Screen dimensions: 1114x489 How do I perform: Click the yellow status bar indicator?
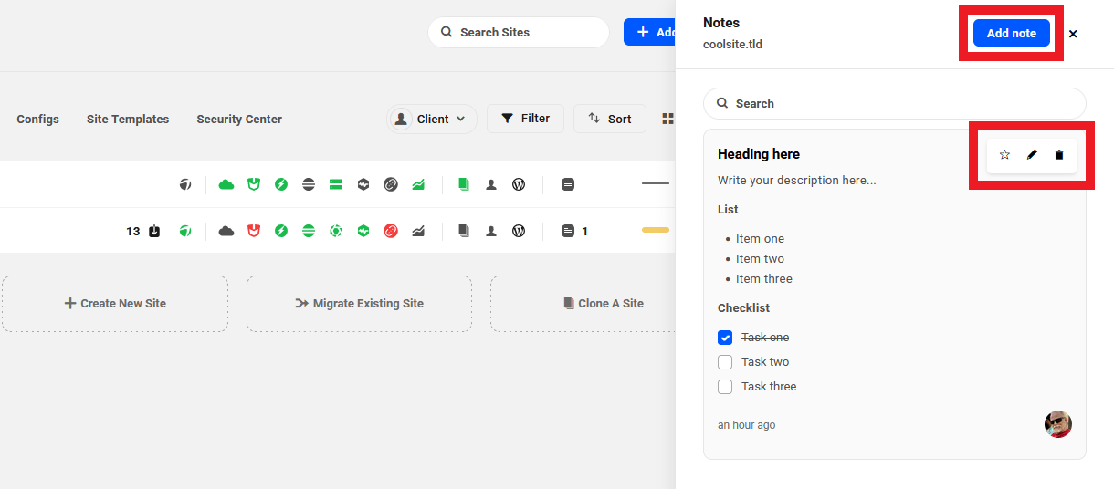point(656,230)
